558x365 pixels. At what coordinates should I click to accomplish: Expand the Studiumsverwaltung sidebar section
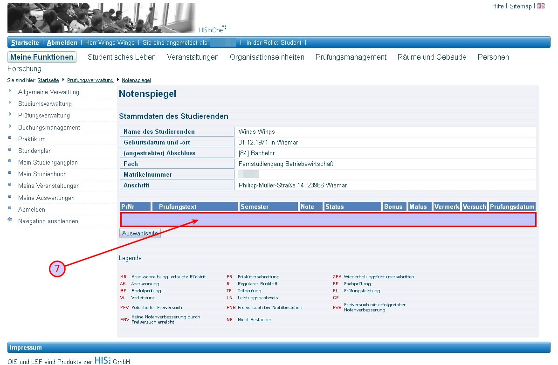pos(45,103)
